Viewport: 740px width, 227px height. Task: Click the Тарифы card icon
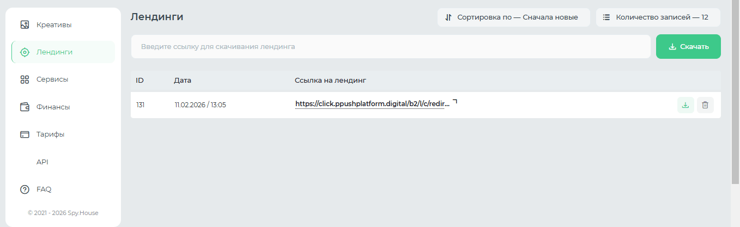pyautogui.click(x=25, y=134)
